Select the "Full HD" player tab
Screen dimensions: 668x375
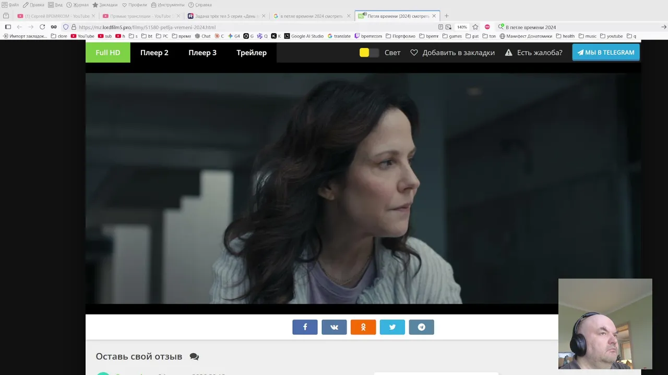[108, 53]
